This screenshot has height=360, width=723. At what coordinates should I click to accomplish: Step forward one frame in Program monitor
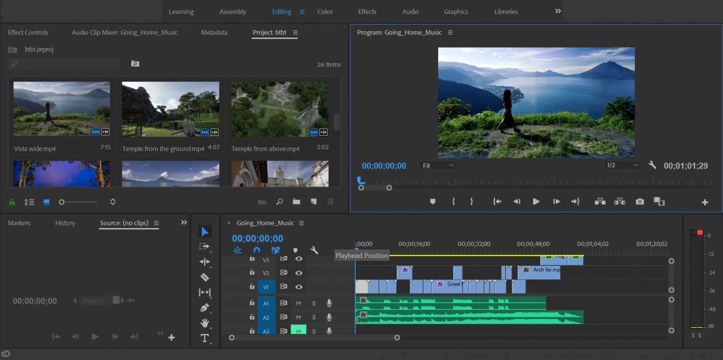click(x=556, y=201)
